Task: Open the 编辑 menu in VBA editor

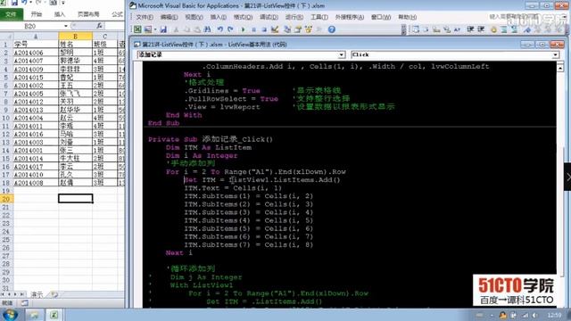Action: coord(169,17)
